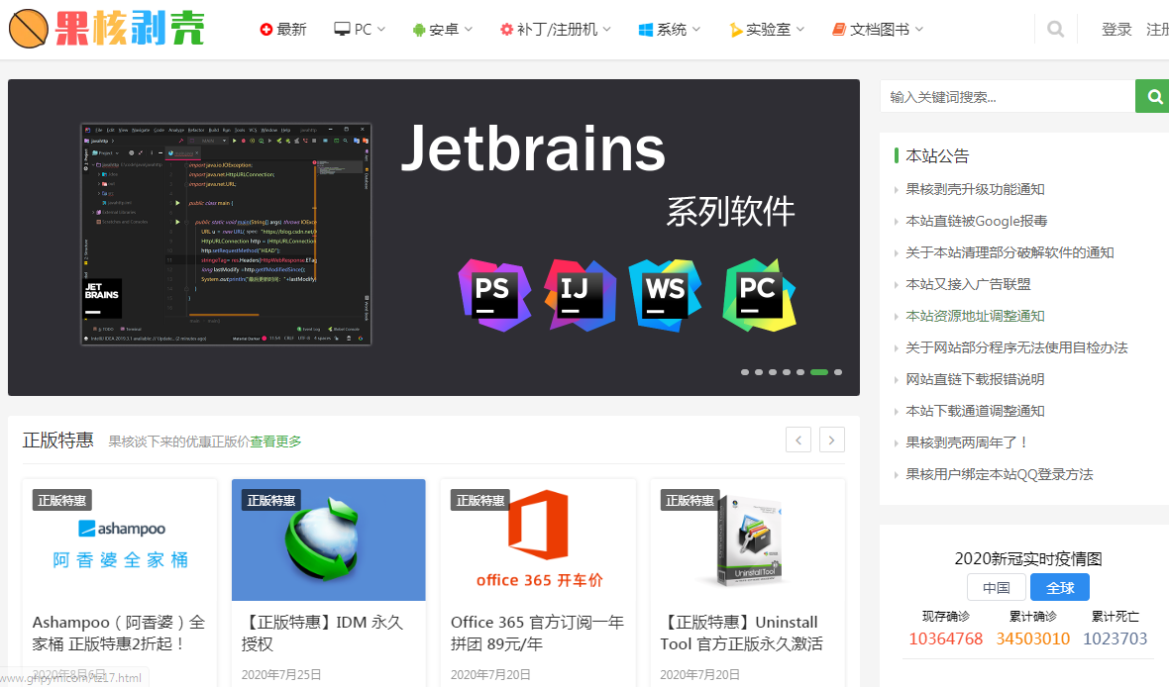The image size is (1169, 687).
Task: Click the 现存确诊 count 10364768
Action: pyautogui.click(x=945, y=638)
